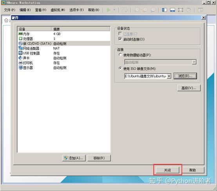
Task: Click the 关闭 button
Action: pyautogui.click(x=168, y=170)
